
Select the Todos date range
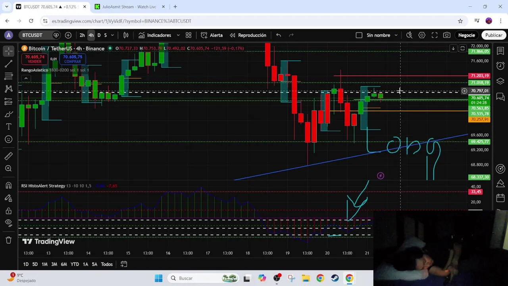tap(107, 264)
